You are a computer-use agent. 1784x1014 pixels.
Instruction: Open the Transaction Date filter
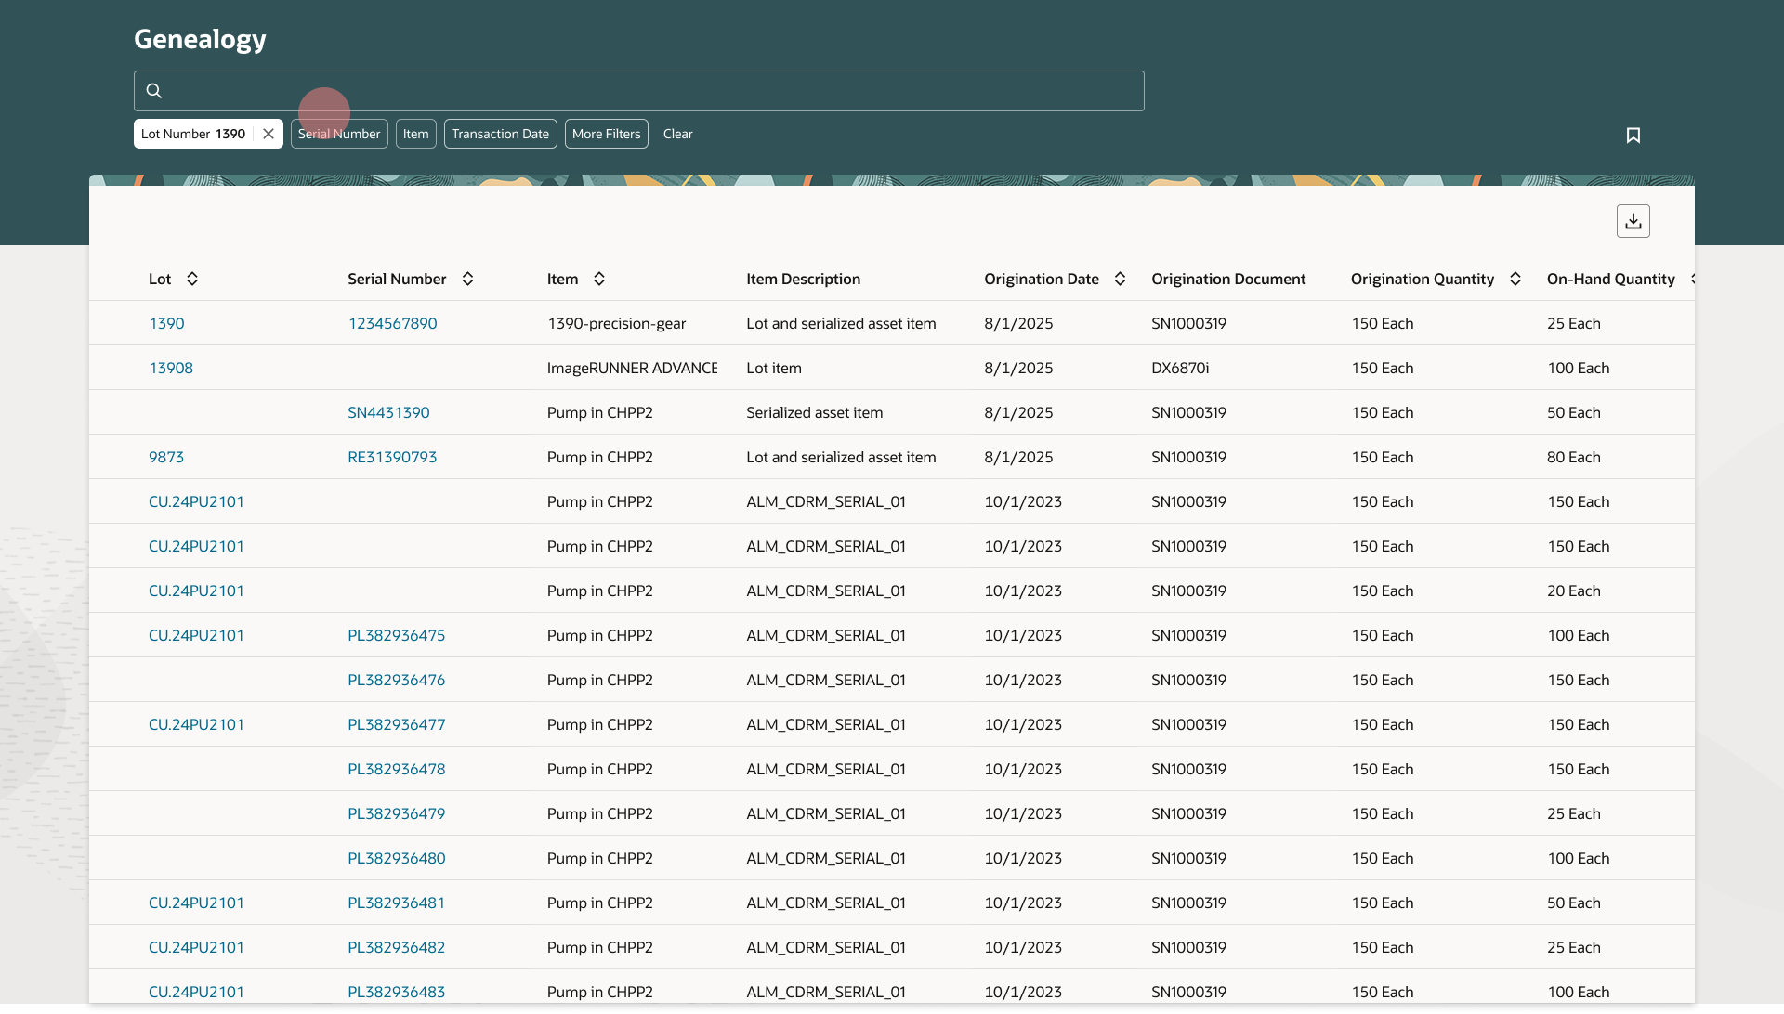coord(500,134)
